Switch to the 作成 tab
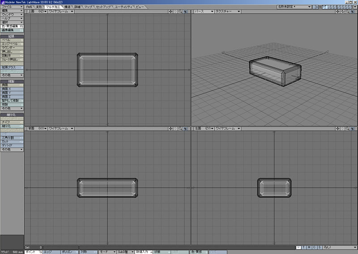 coord(30,7)
